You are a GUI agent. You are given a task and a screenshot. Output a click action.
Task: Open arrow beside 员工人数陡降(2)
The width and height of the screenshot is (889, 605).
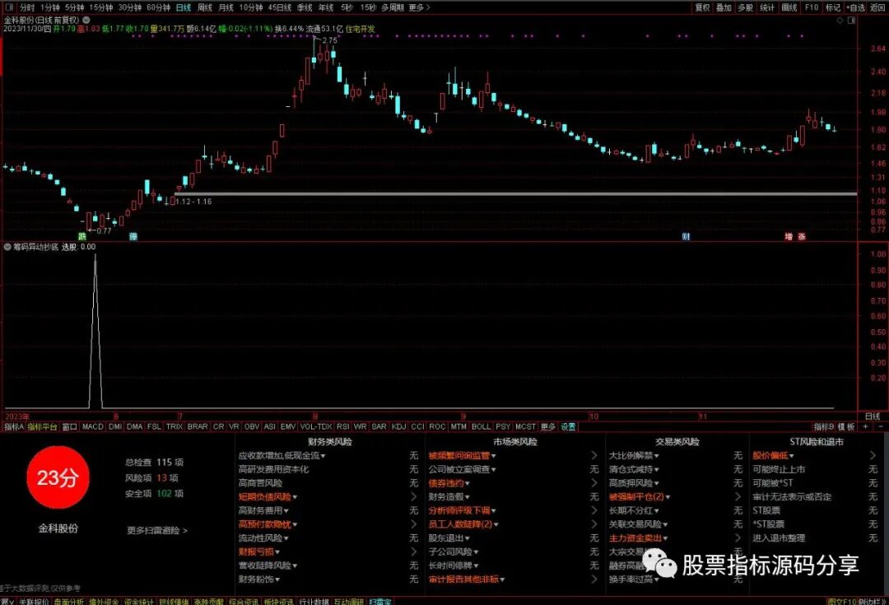click(x=593, y=524)
